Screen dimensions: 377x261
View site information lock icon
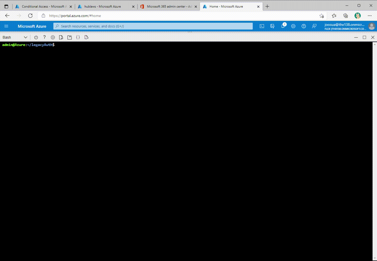43,16
